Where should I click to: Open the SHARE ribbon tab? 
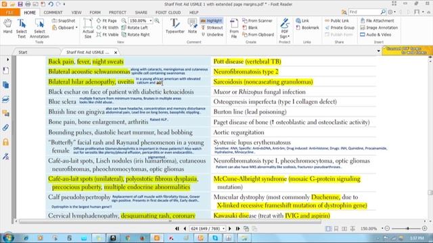click(x=141, y=12)
